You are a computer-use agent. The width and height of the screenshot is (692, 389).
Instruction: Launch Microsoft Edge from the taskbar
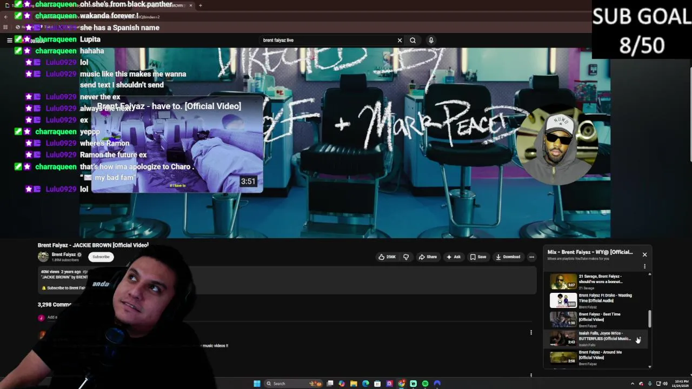click(365, 384)
